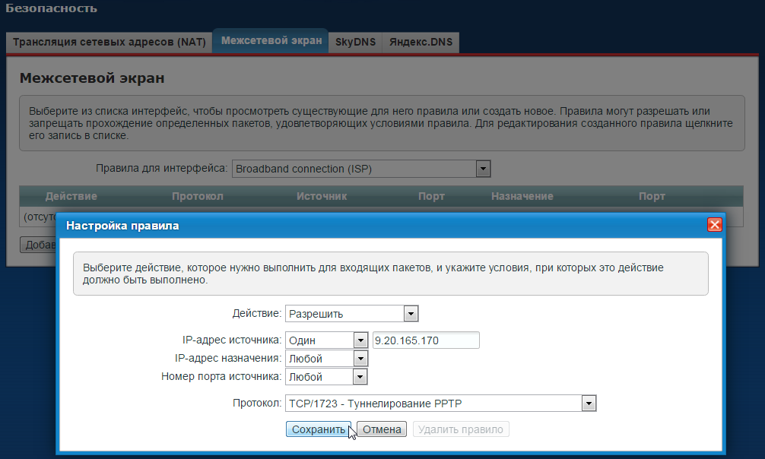Select the Межсетевой экран tab
Image resolution: width=765 pixels, height=459 pixels.
pos(271,41)
